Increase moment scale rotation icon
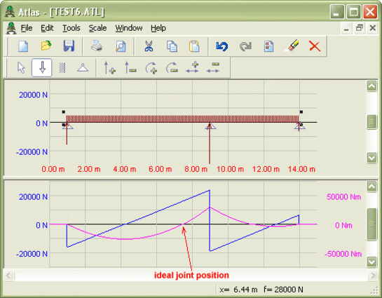 pyautogui.click(x=151, y=68)
